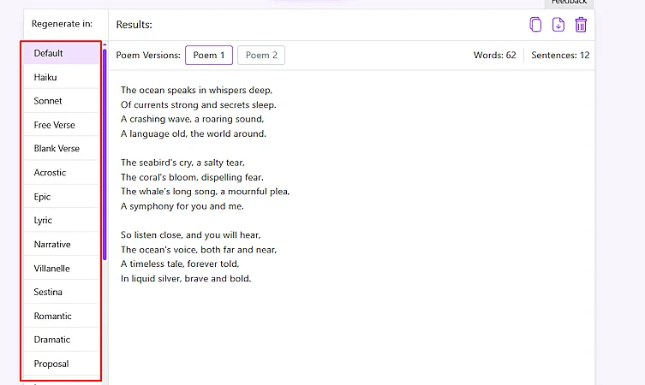Copy the poem results to clipboard
Image resolution: width=645 pixels, height=385 pixels.
coord(535,25)
